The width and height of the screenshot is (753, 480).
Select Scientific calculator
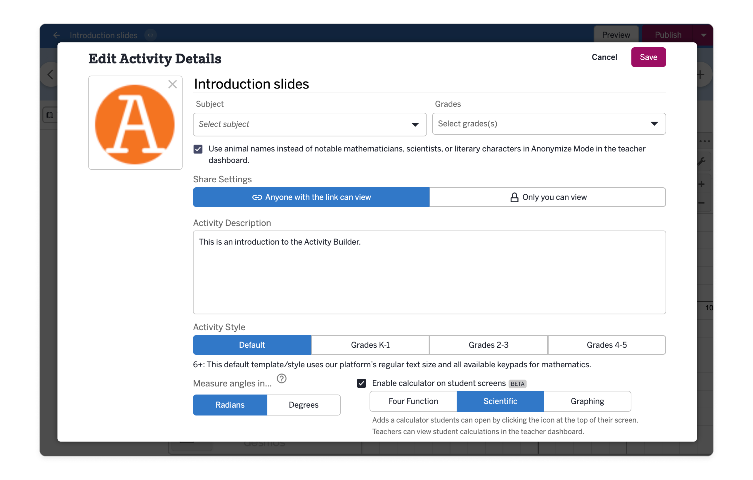[x=500, y=401]
